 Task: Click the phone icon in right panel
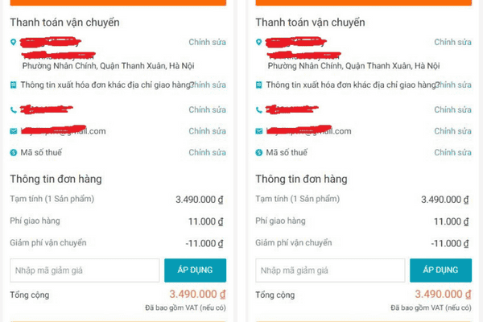tap(259, 110)
